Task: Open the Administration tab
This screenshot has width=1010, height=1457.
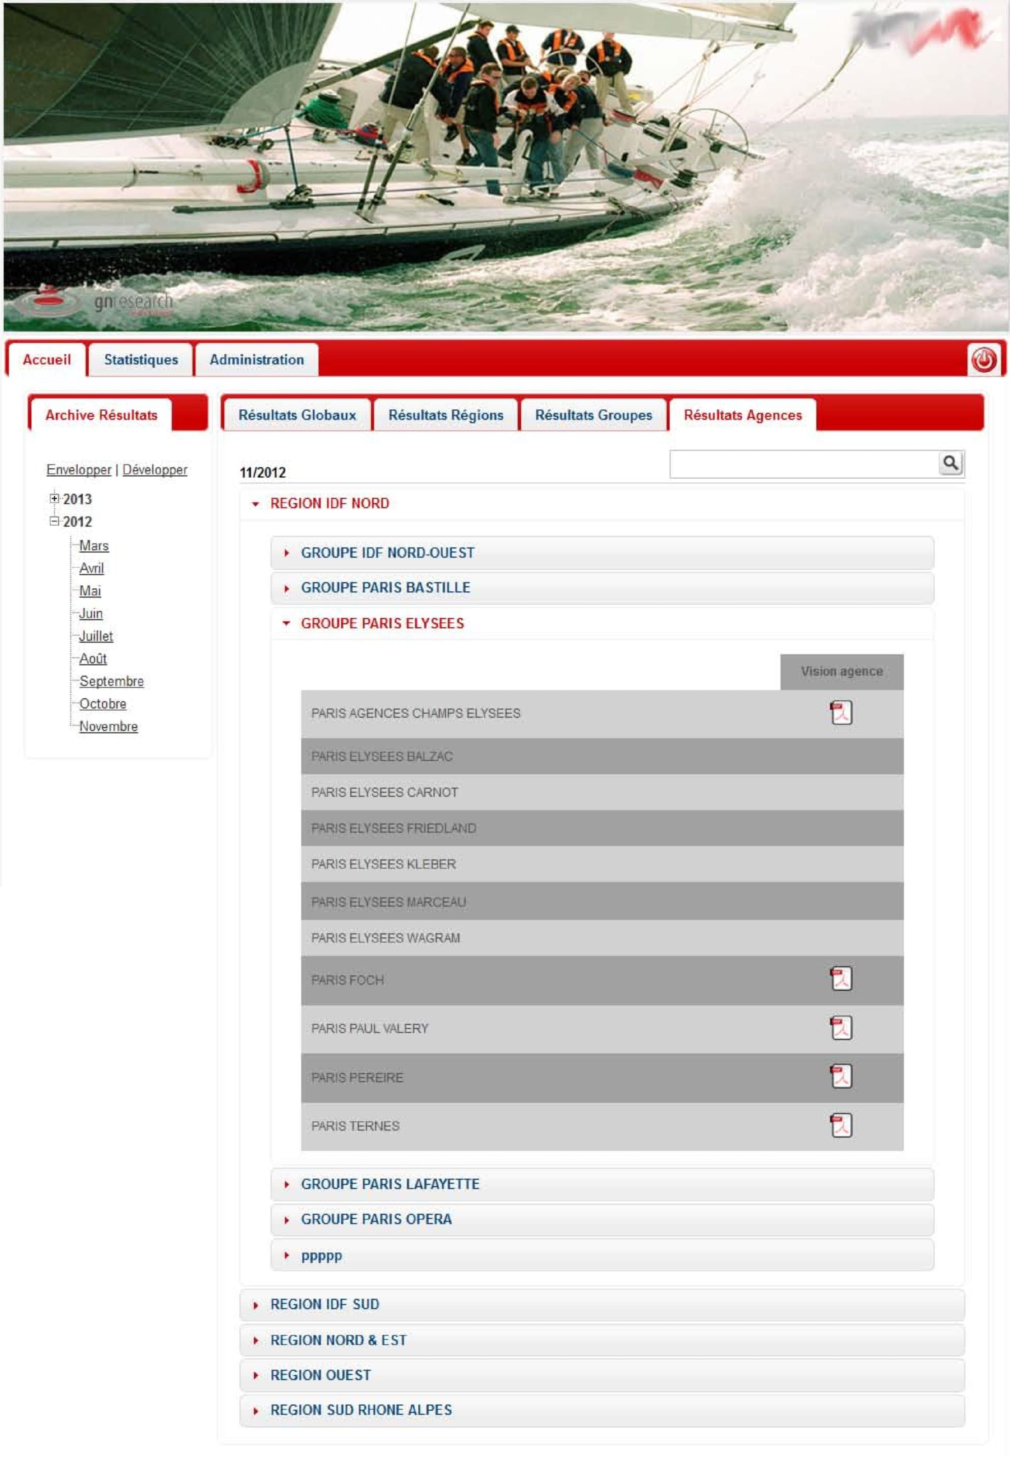Action: point(256,360)
